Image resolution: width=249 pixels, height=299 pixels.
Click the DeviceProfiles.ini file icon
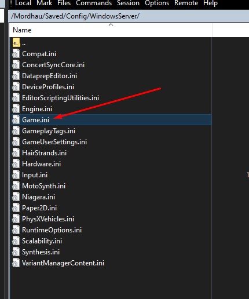[x=16, y=87]
